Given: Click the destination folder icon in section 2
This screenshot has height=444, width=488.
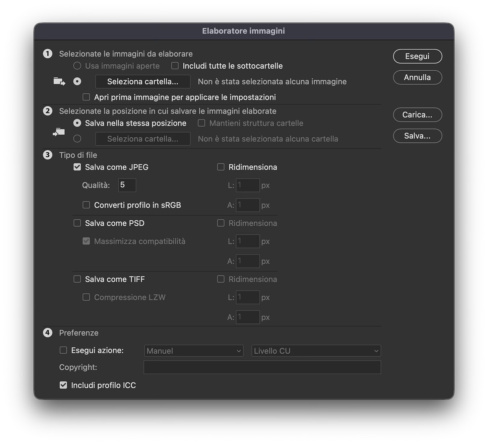Looking at the screenshot, I should point(59,132).
